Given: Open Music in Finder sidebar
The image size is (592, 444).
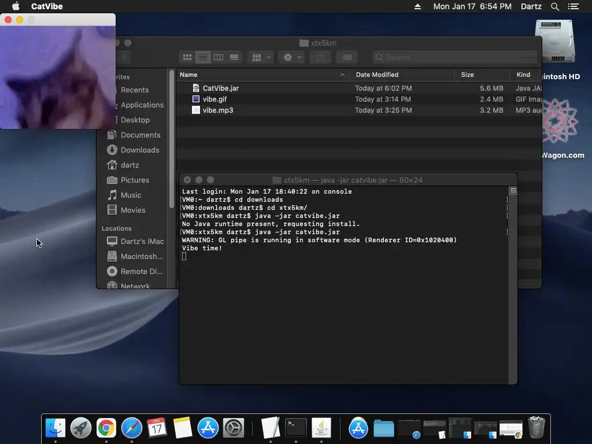Looking at the screenshot, I should pyautogui.click(x=125, y=195).
